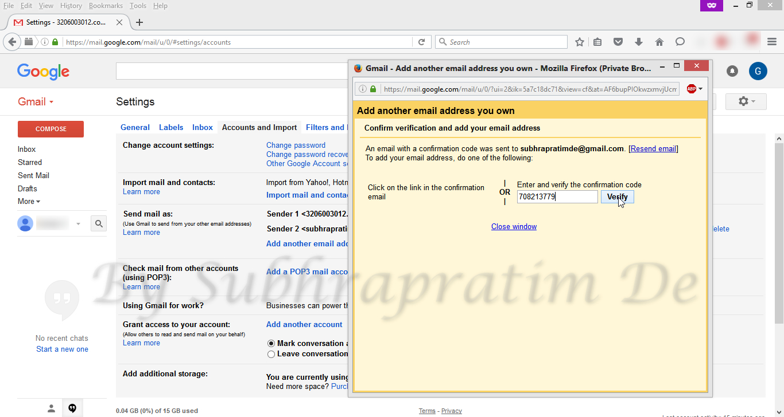The width and height of the screenshot is (784, 417).
Task: Open the History menu
Action: (x=71, y=6)
